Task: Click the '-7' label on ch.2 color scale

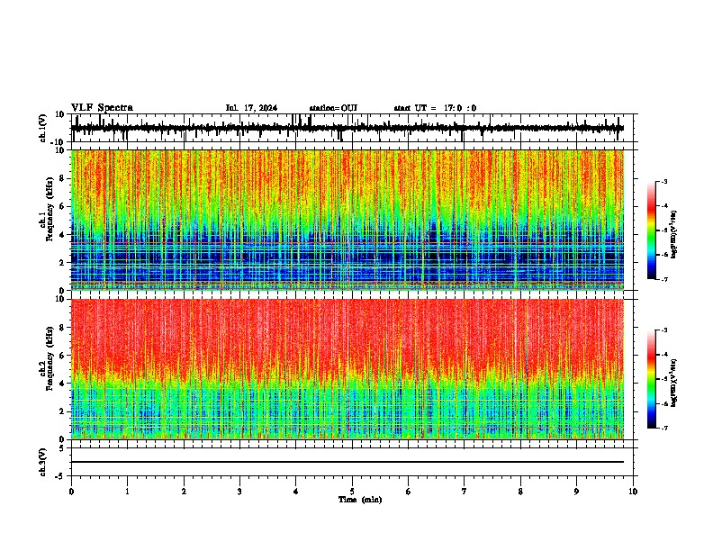Action: [664, 429]
